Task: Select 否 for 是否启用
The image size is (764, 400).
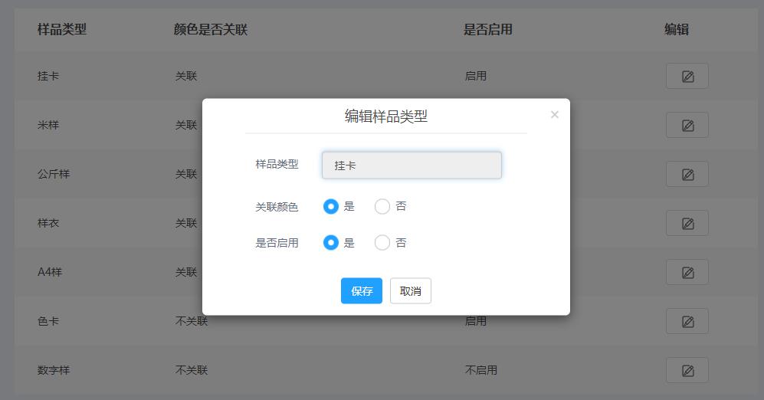Action: [382, 243]
